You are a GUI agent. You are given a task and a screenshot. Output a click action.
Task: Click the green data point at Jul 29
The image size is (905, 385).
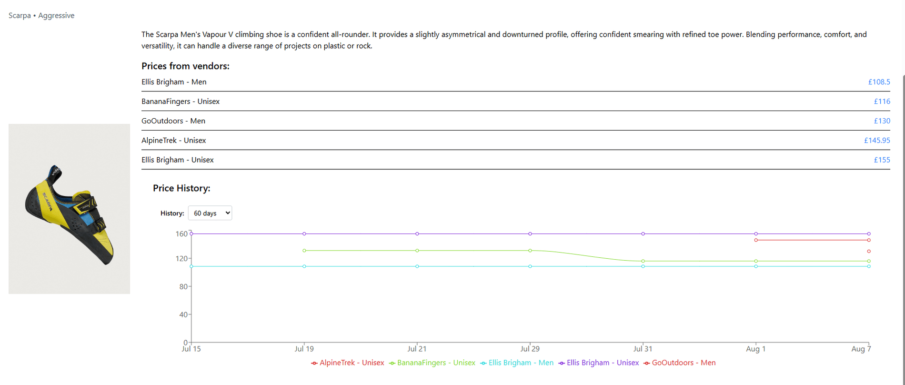pyautogui.click(x=530, y=251)
